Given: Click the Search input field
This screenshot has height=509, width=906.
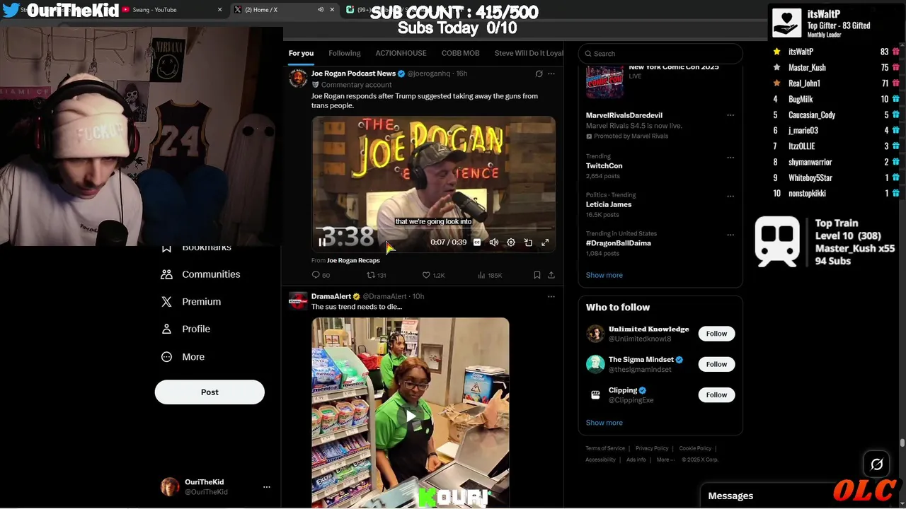Looking at the screenshot, I should 660,54.
